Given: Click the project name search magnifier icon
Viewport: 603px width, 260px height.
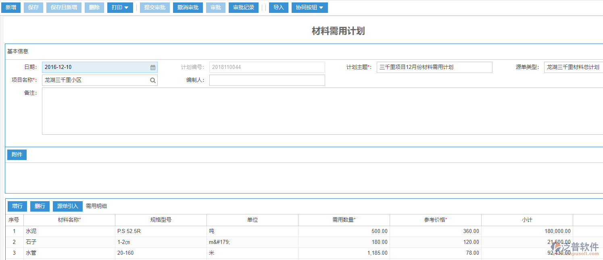Looking at the screenshot, I should point(152,80).
